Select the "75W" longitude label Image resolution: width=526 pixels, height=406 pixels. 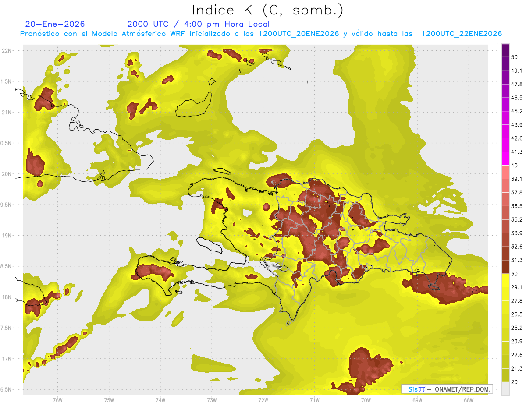(109, 400)
